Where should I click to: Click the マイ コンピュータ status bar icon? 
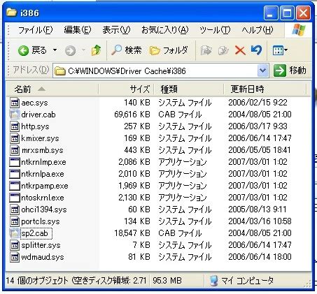pos(213,281)
